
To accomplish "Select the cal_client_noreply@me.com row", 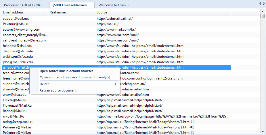I will [x=24, y=40].
